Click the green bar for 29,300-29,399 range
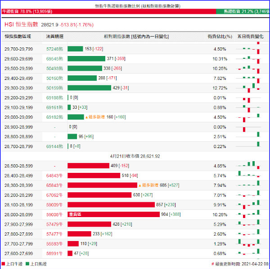 pos(89,88)
